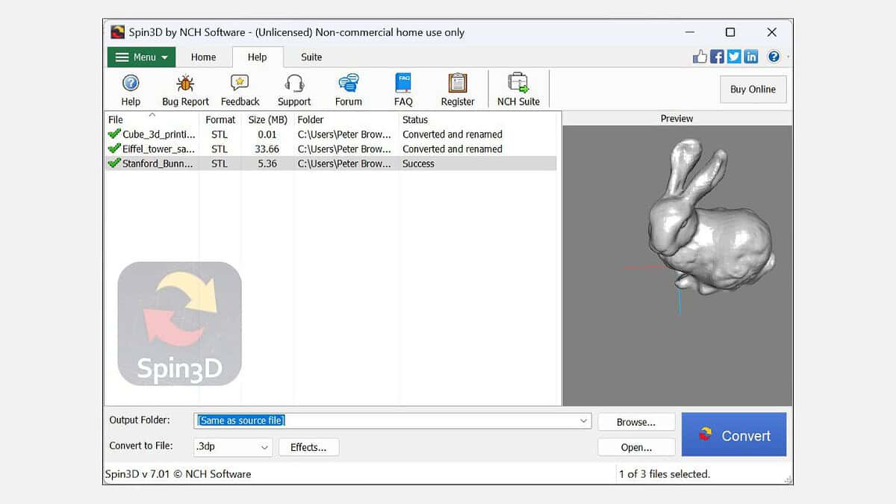This screenshot has height=504, width=896.
Task: Click the Spin3D app icon in title bar
Action: tap(117, 32)
